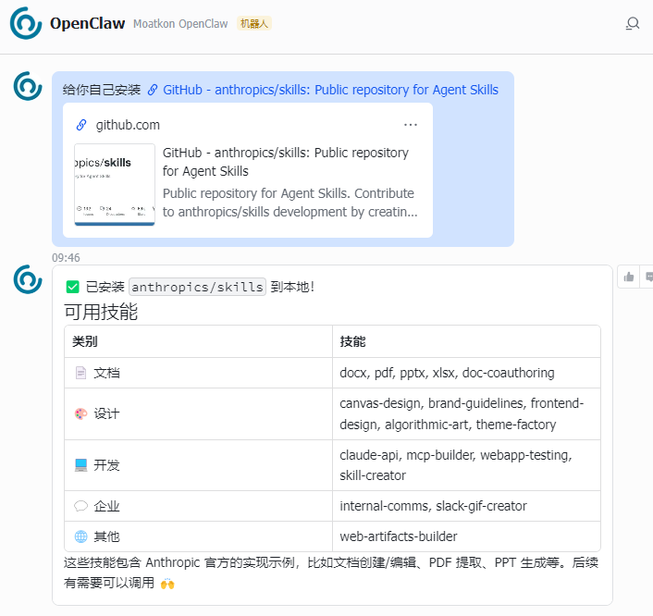Open the repository preview thumbnail image
Image resolution: width=653 pixels, height=616 pixels.
(x=115, y=184)
